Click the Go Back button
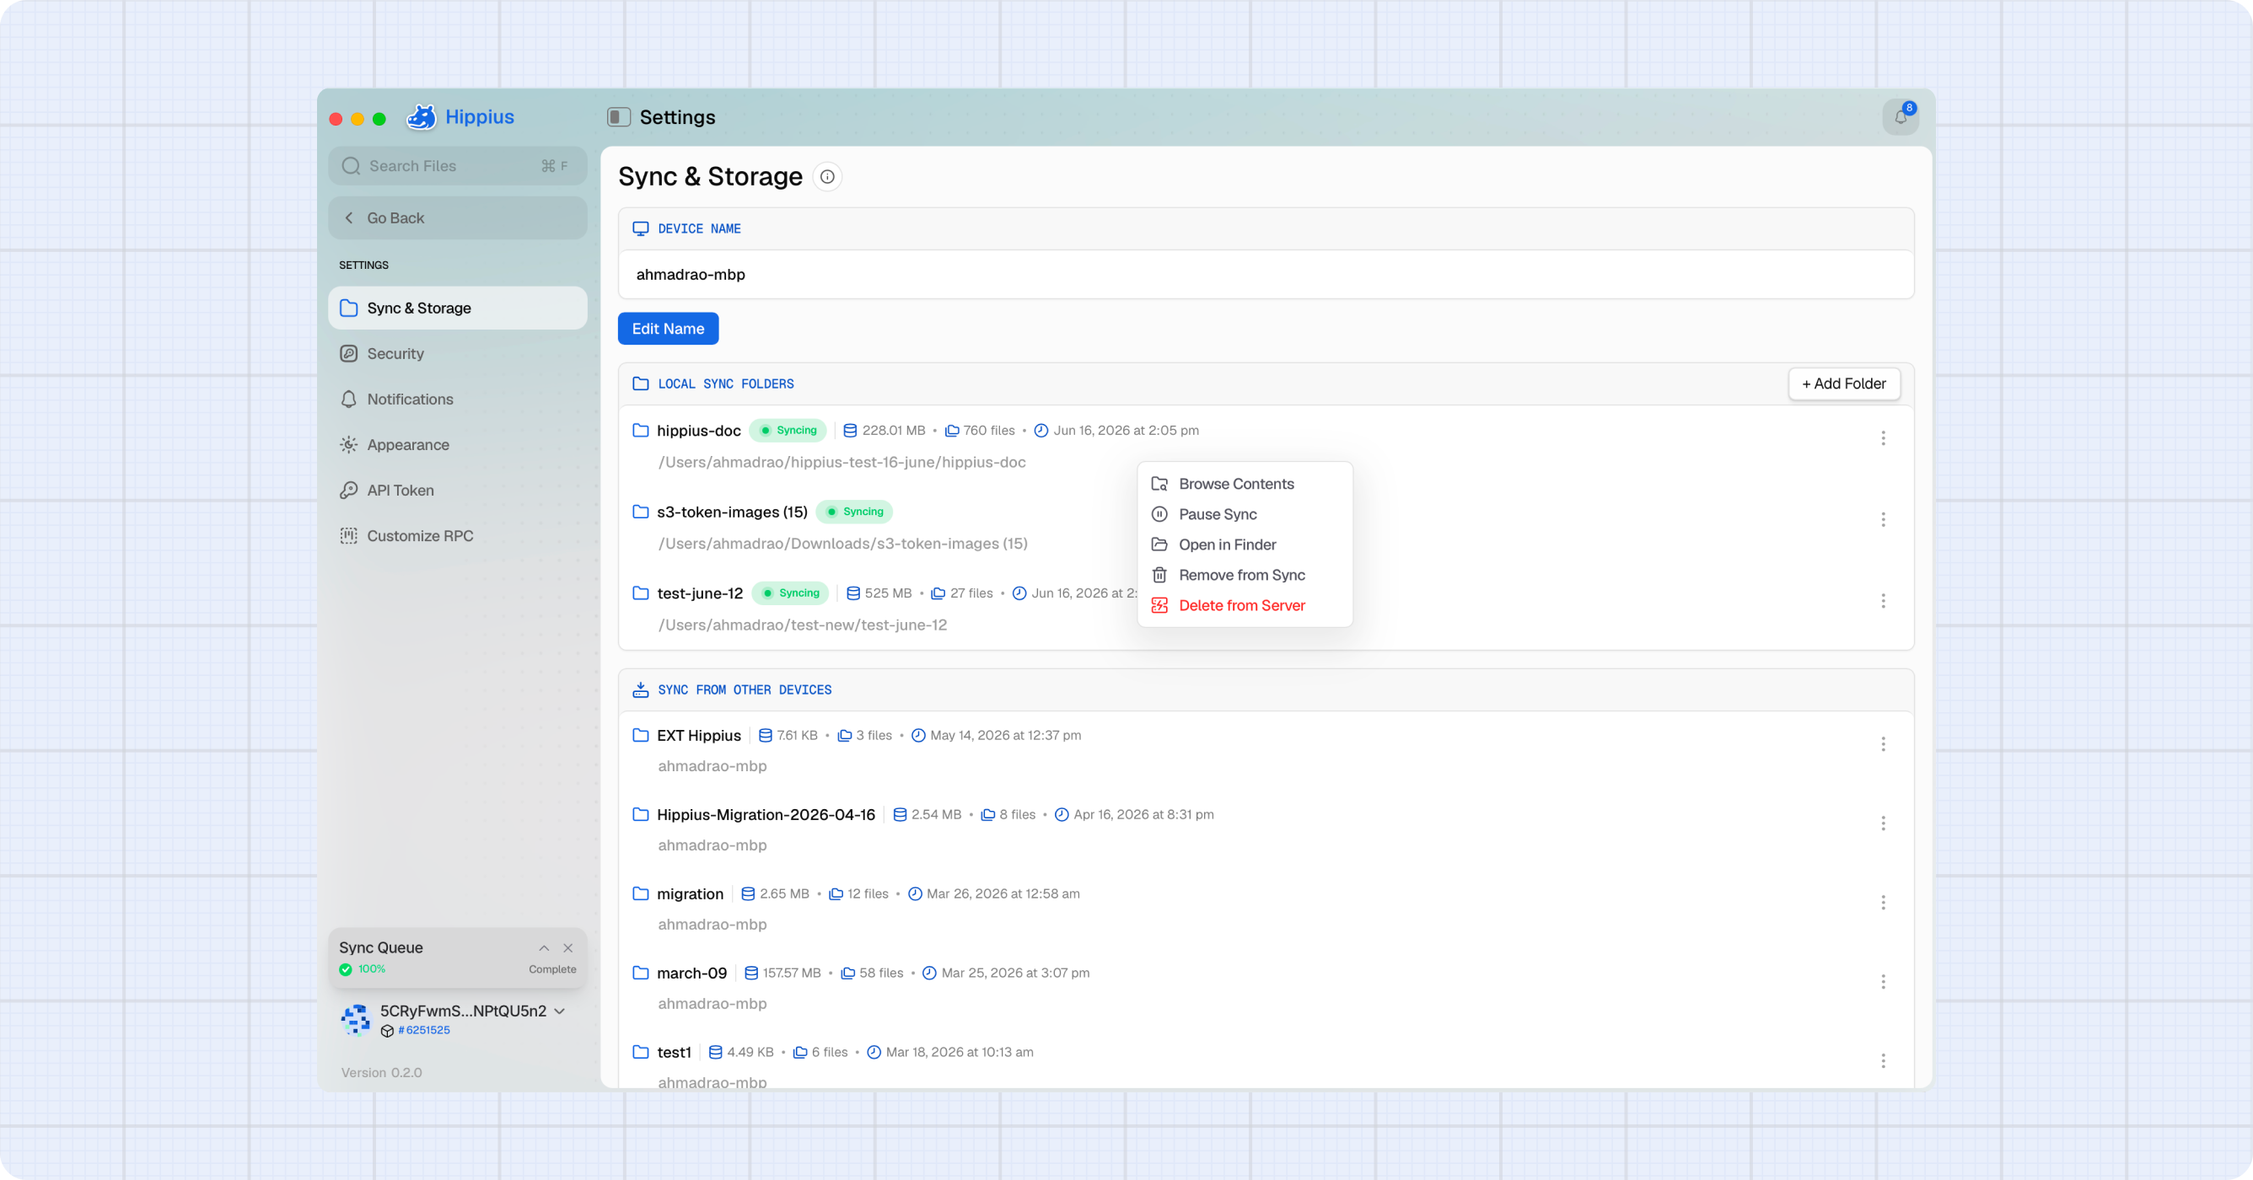The height and width of the screenshot is (1180, 2253). click(457, 217)
